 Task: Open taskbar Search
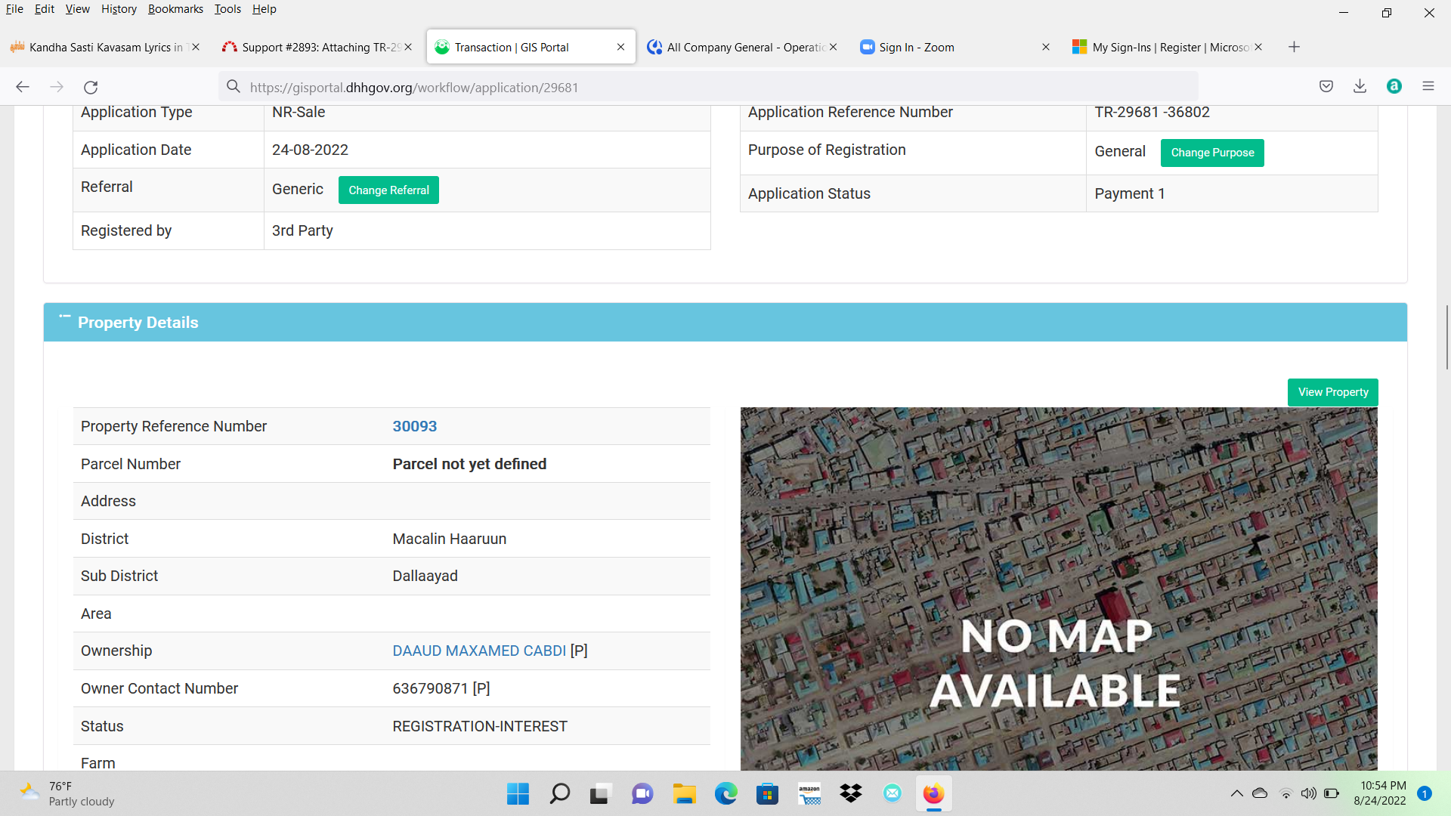(560, 794)
